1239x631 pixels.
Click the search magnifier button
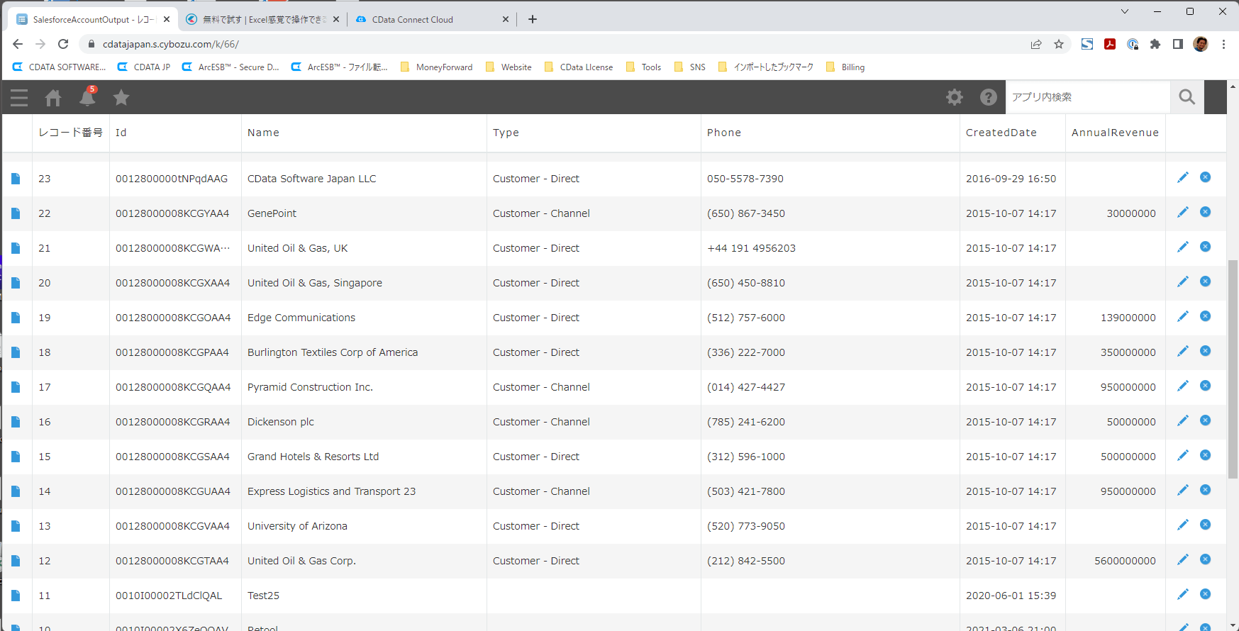1187,97
